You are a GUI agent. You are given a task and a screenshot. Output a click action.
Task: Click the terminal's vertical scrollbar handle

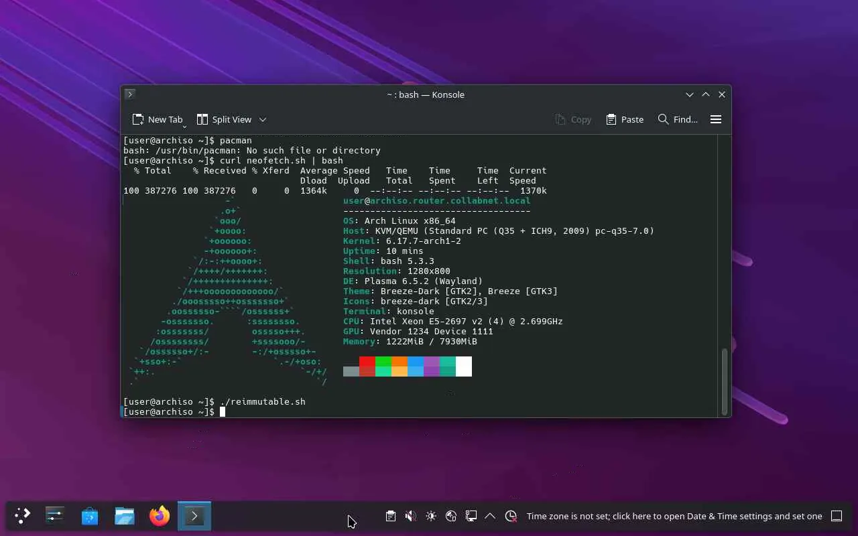(724, 382)
